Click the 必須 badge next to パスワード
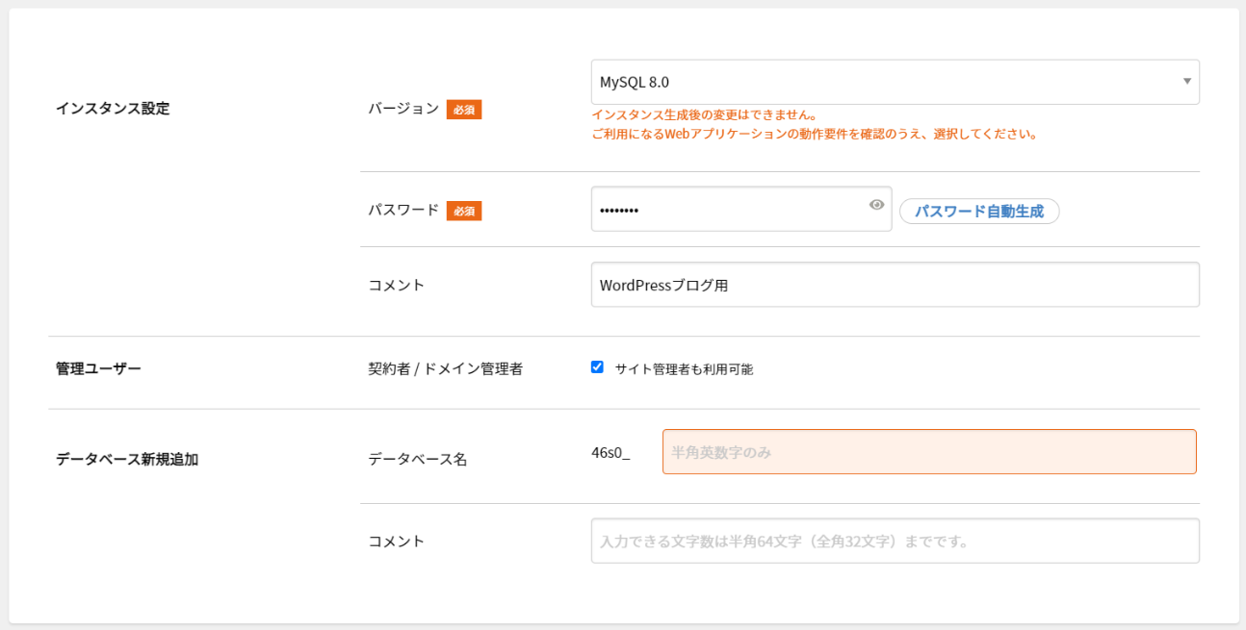This screenshot has width=1246, height=630. [x=464, y=211]
